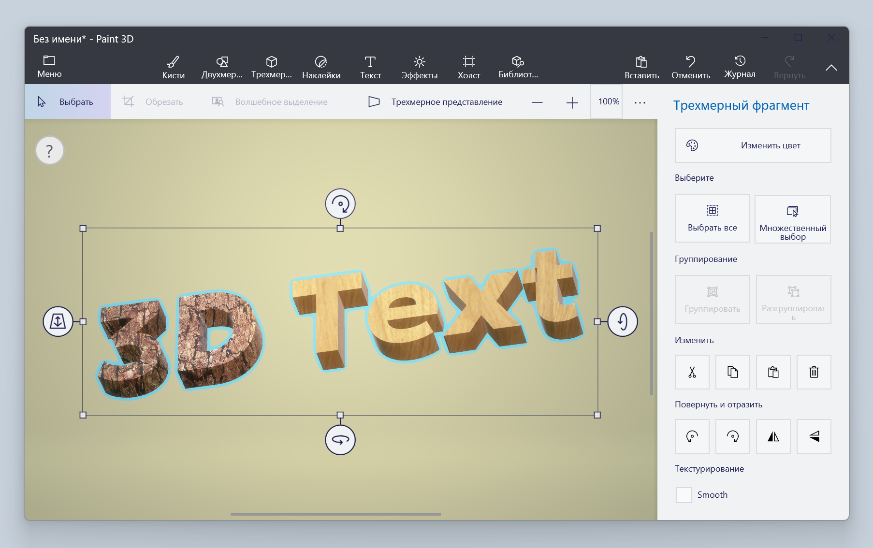Copy the selected 3D object
873x548 pixels.
(x=733, y=372)
